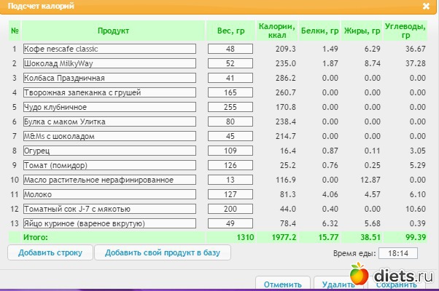Click the 'Отменить' button

(283, 284)
